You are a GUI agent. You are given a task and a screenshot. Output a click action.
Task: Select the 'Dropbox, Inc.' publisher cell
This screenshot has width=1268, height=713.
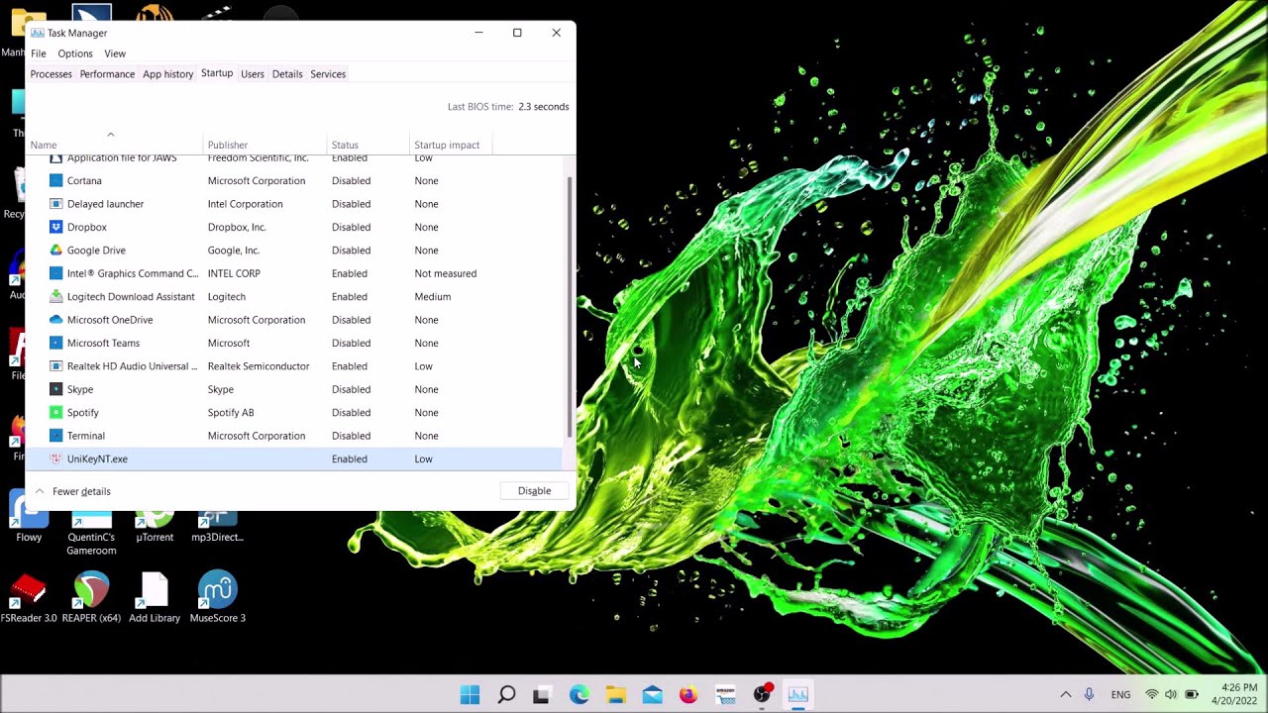tap(237, 227)
